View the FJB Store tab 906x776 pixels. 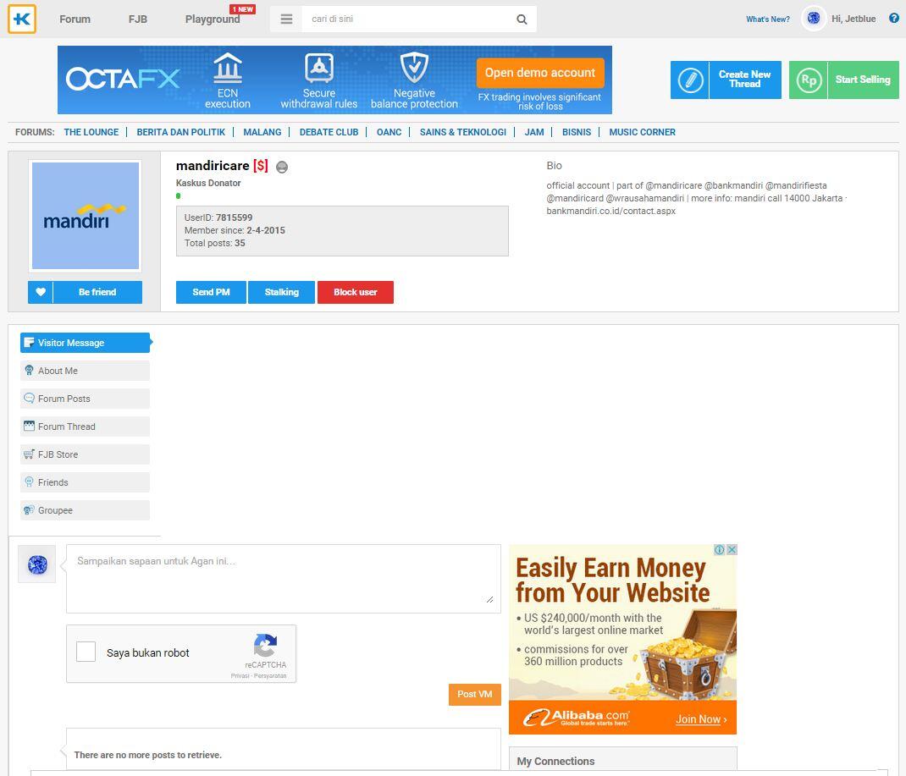point(85,454)
